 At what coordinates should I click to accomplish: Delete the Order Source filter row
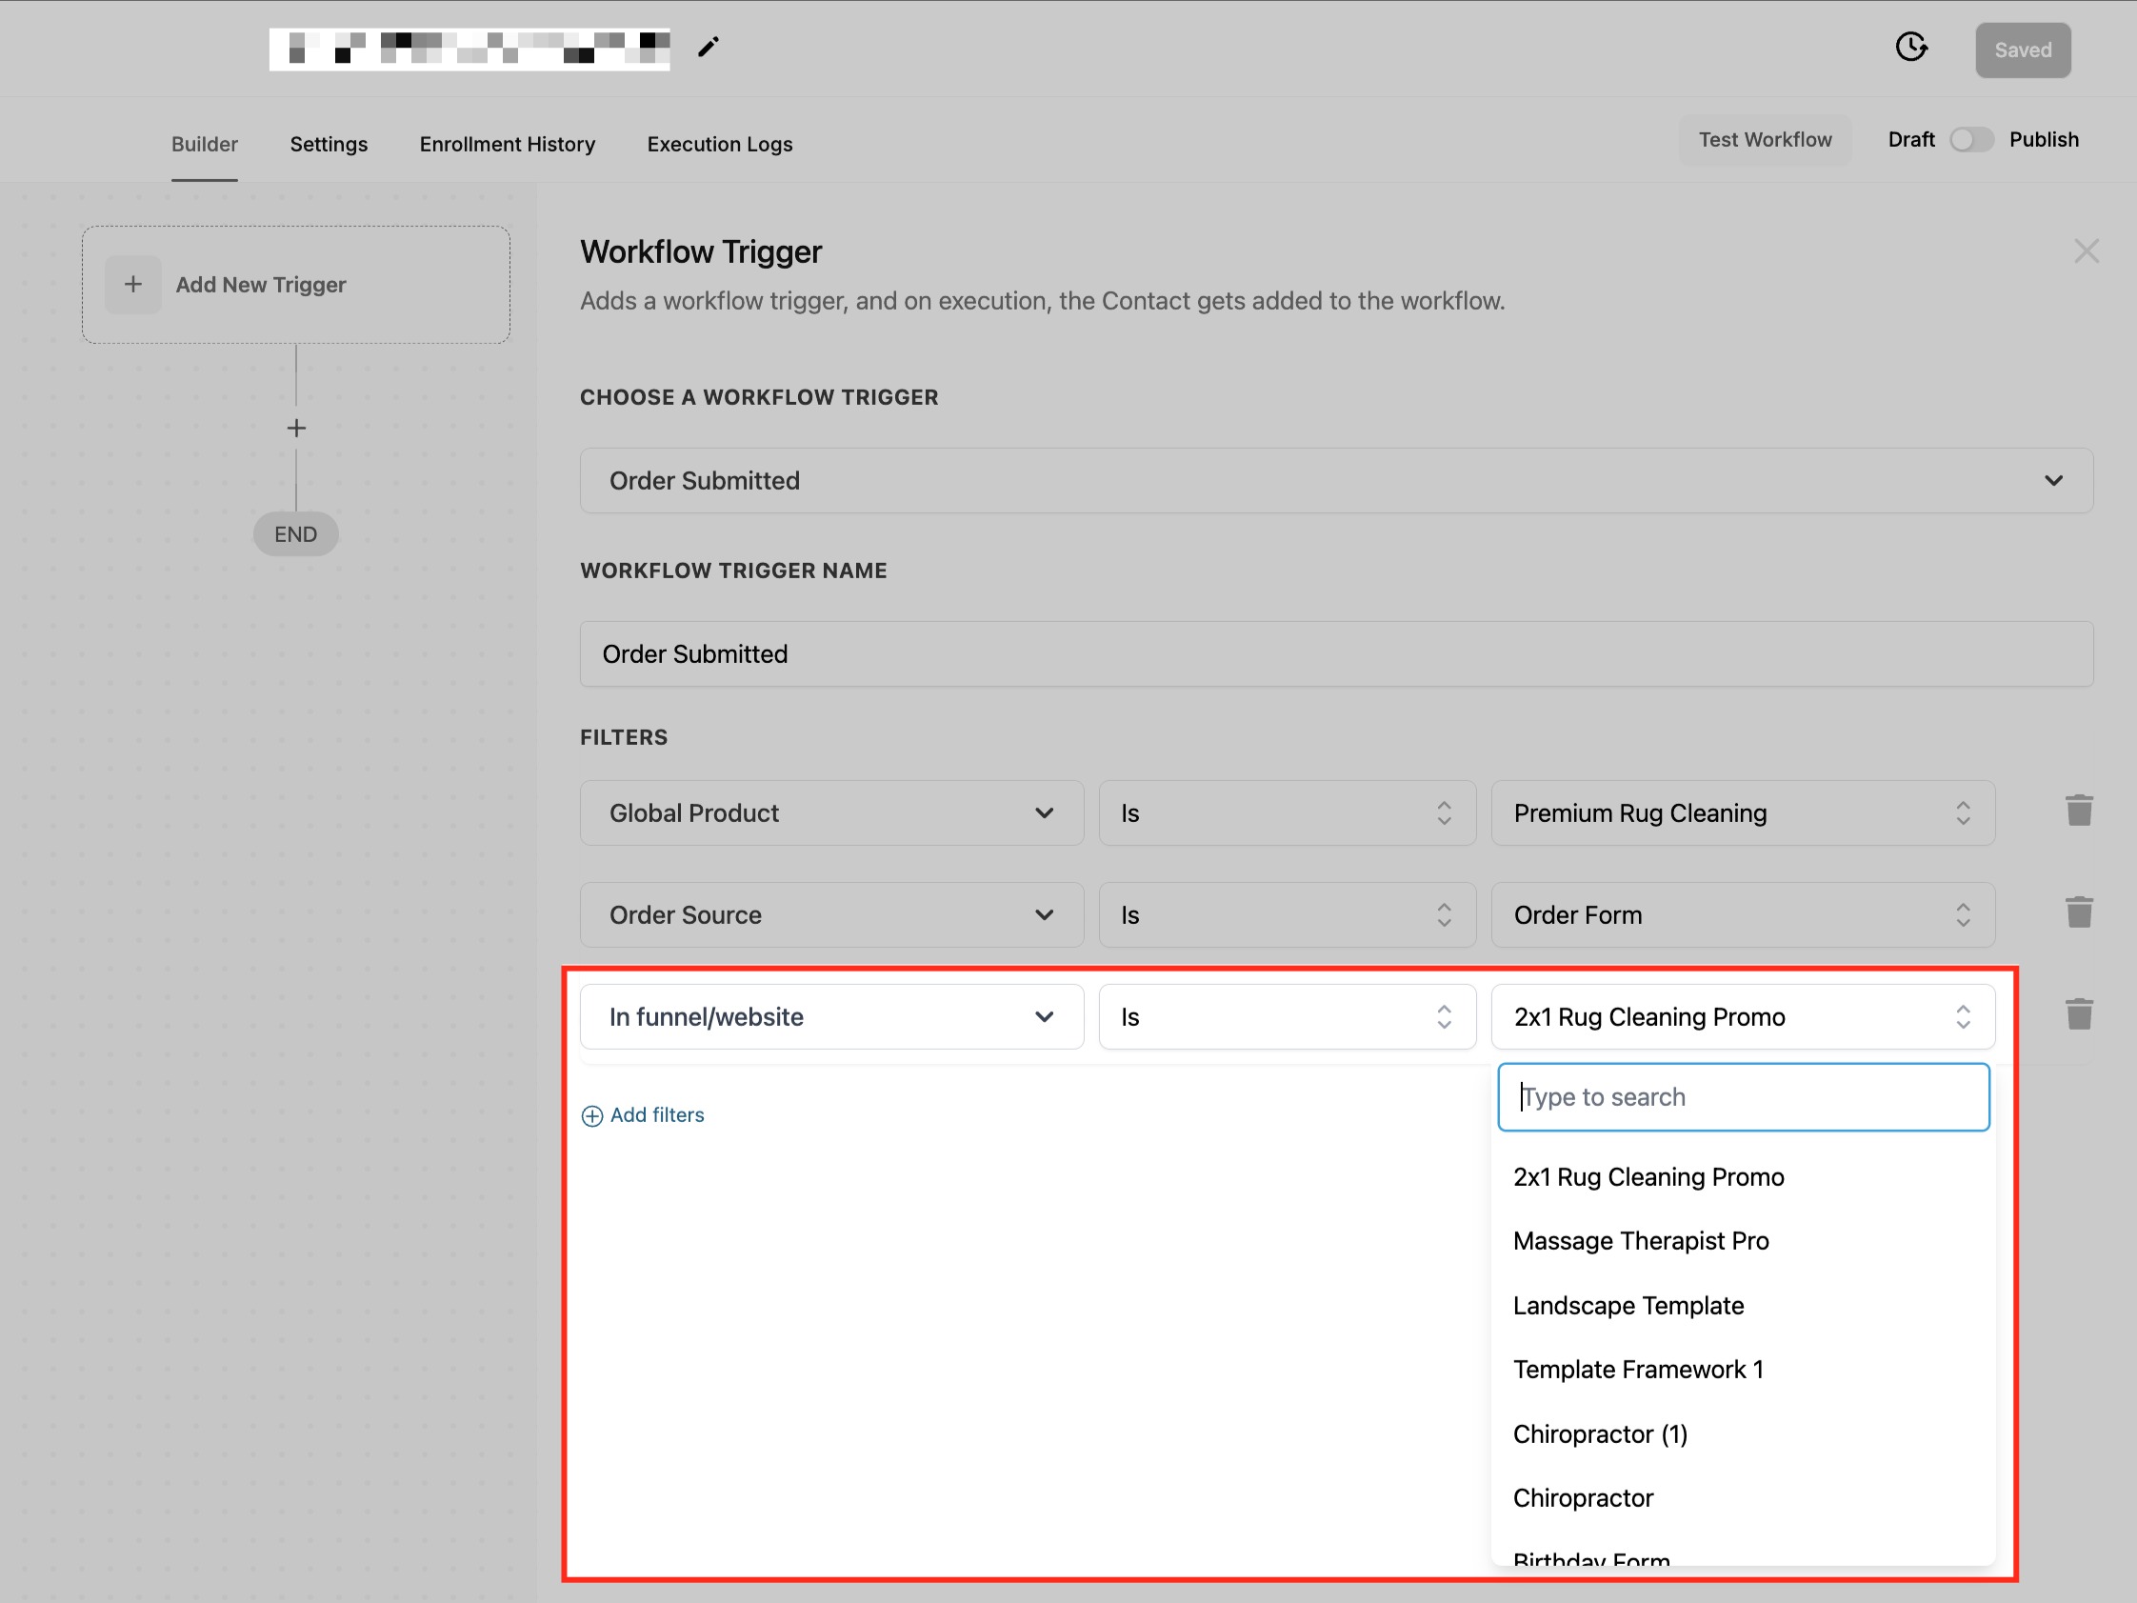click(x=2078, y=913)
